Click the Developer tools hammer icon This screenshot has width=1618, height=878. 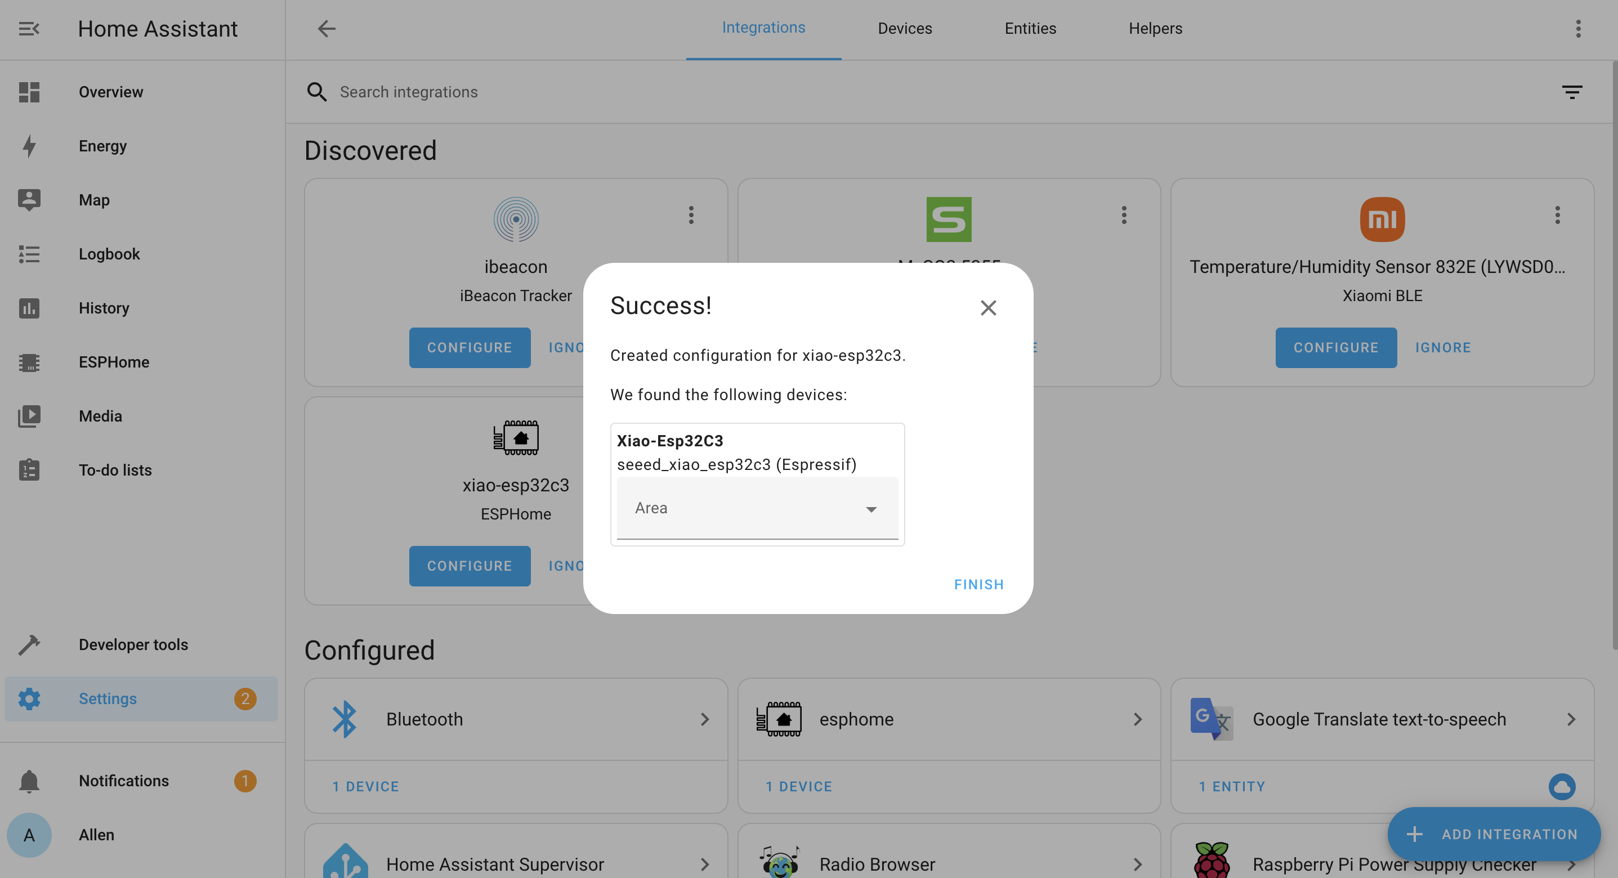pos(29,644)
